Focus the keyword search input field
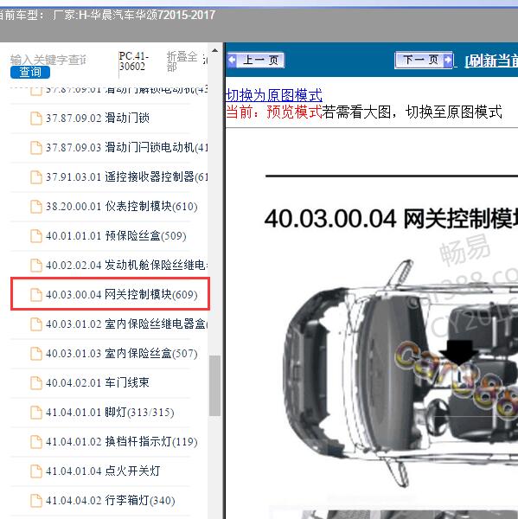518x519 pixels. (48, 60)
